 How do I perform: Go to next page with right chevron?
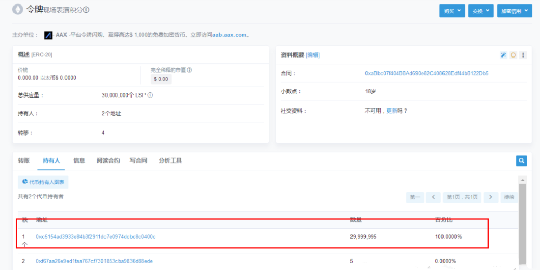pyautogui.click(x=491, y=197)
